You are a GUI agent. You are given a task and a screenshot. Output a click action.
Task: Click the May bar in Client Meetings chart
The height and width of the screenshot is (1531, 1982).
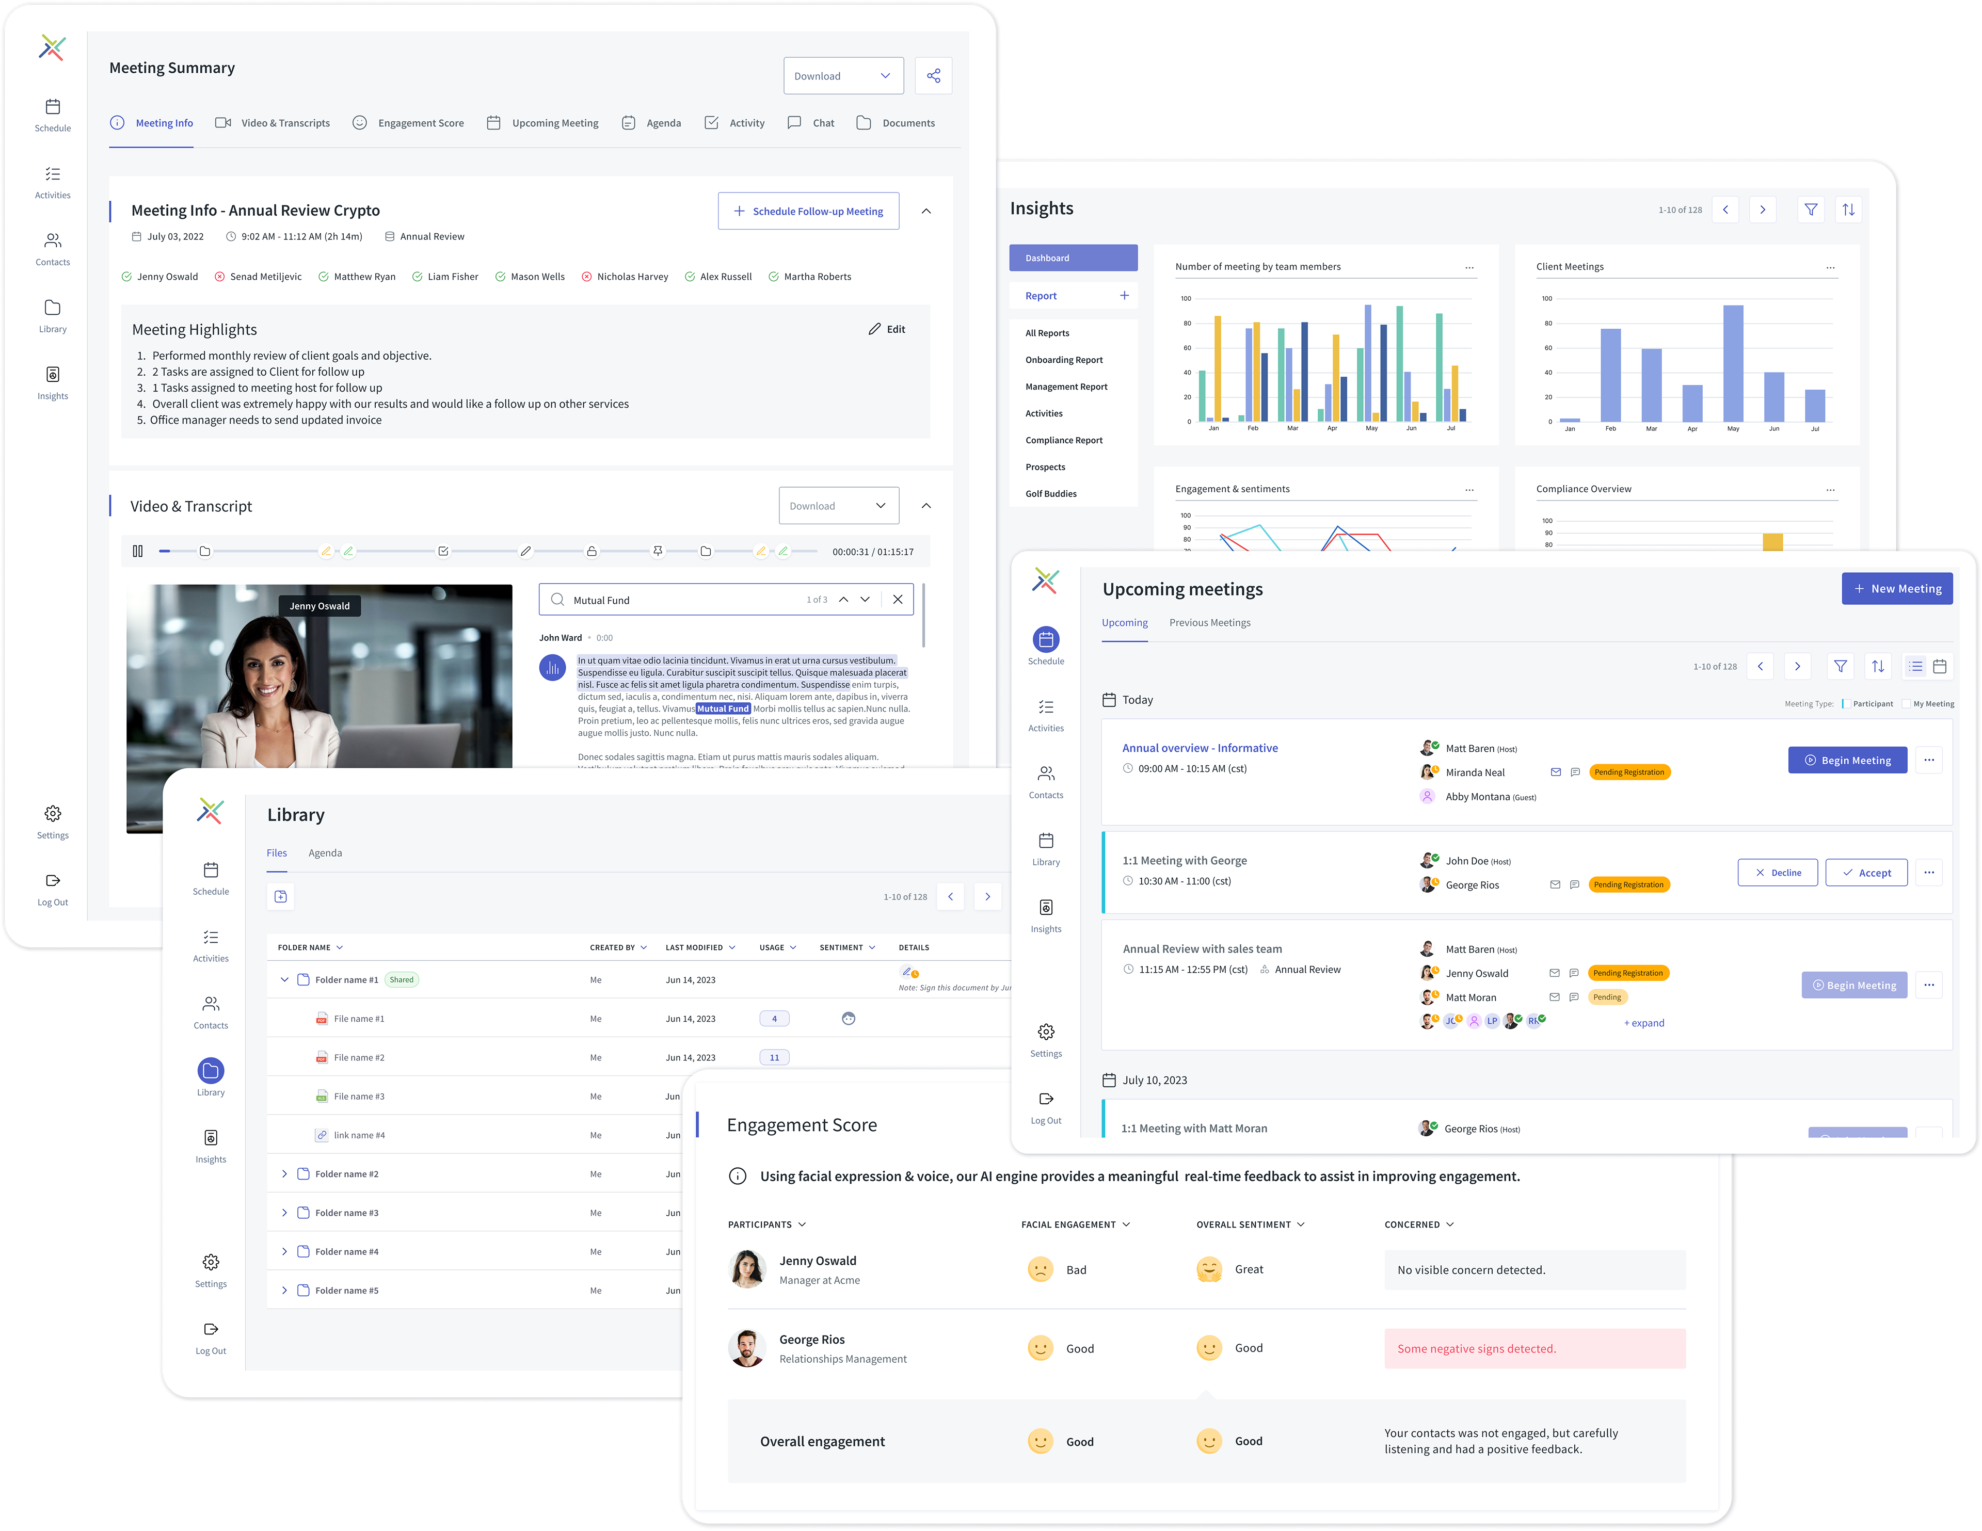pos(1732,363)
